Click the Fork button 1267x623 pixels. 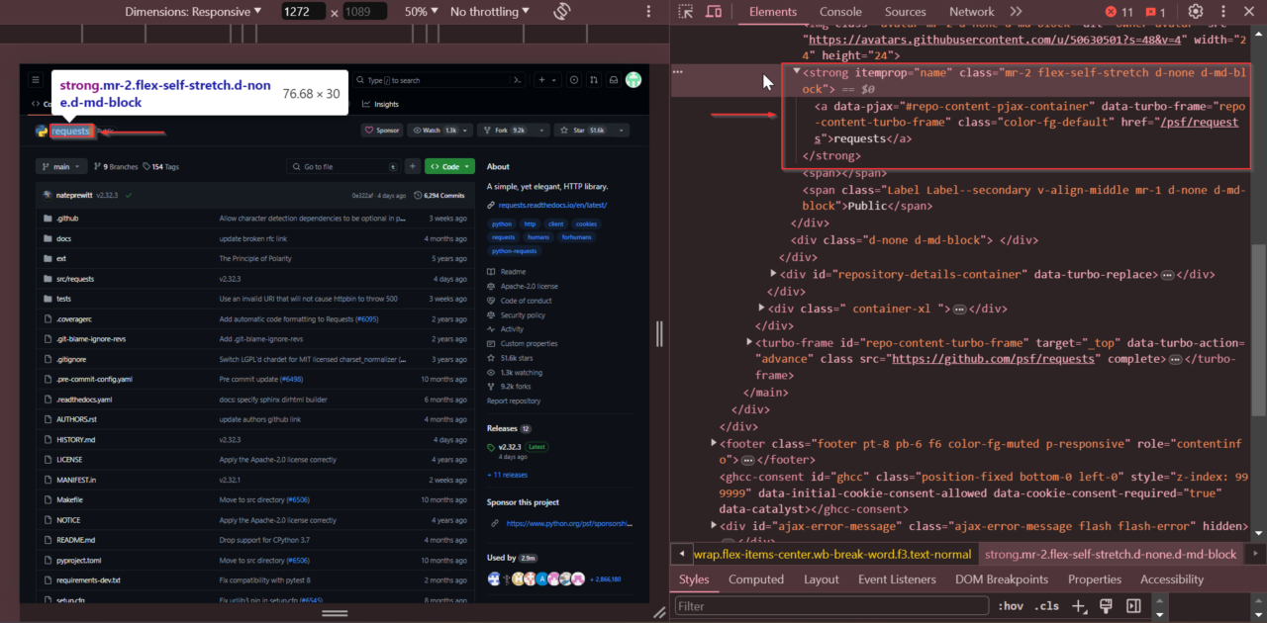(504, 131)
